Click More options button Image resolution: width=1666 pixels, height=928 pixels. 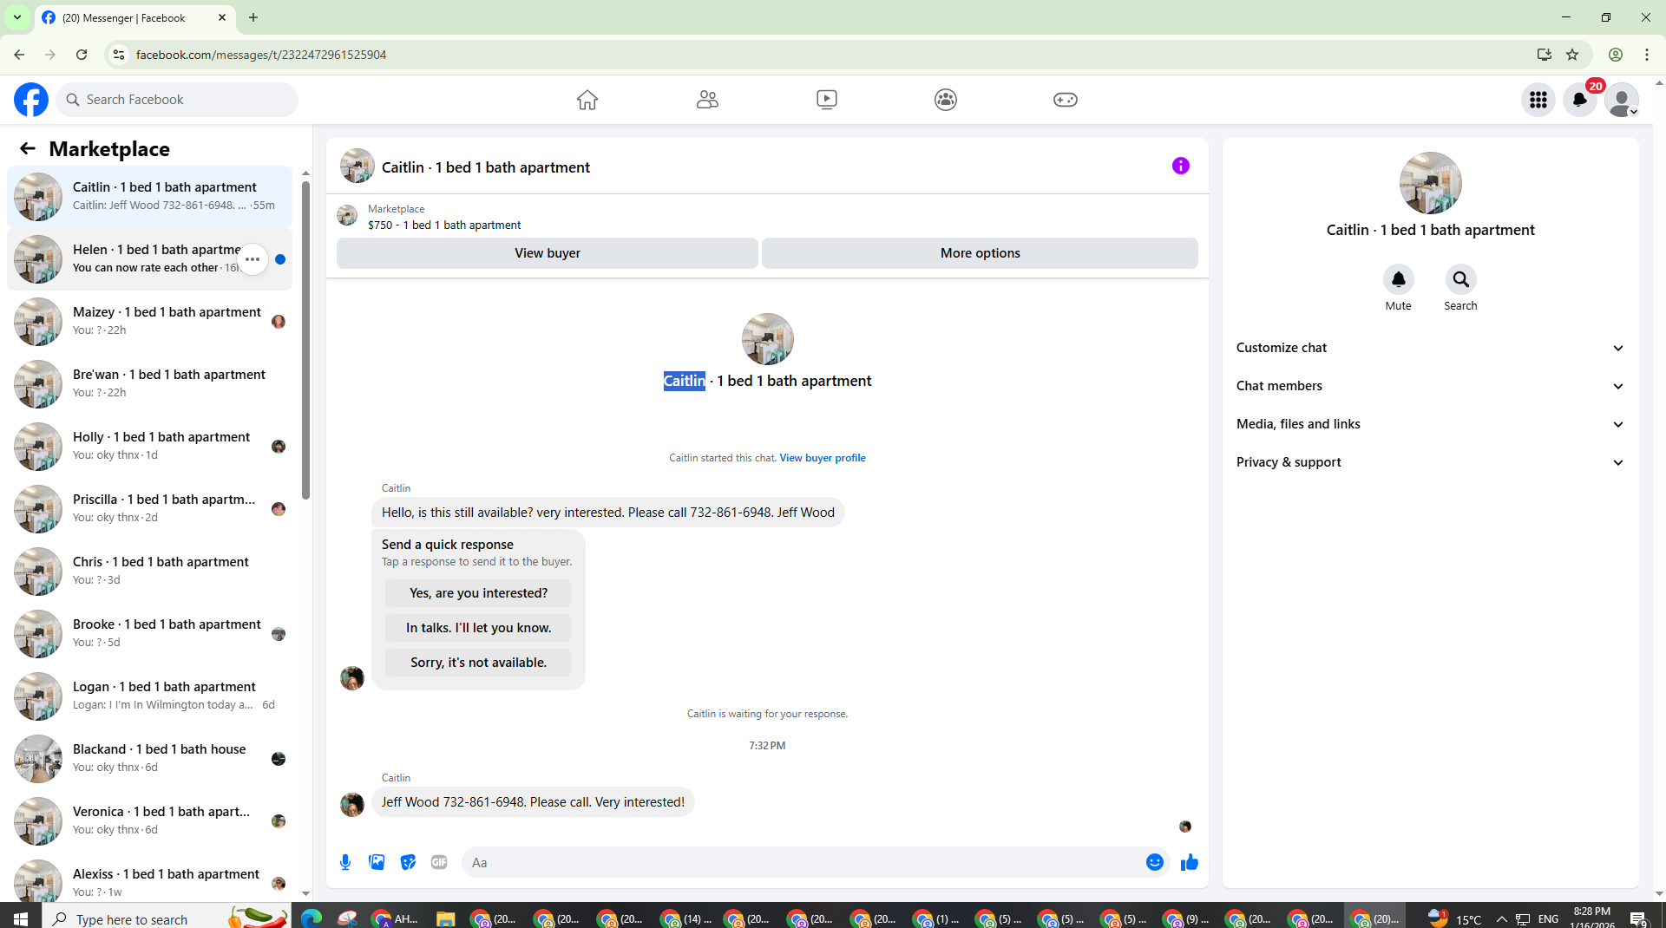point(980,253)
